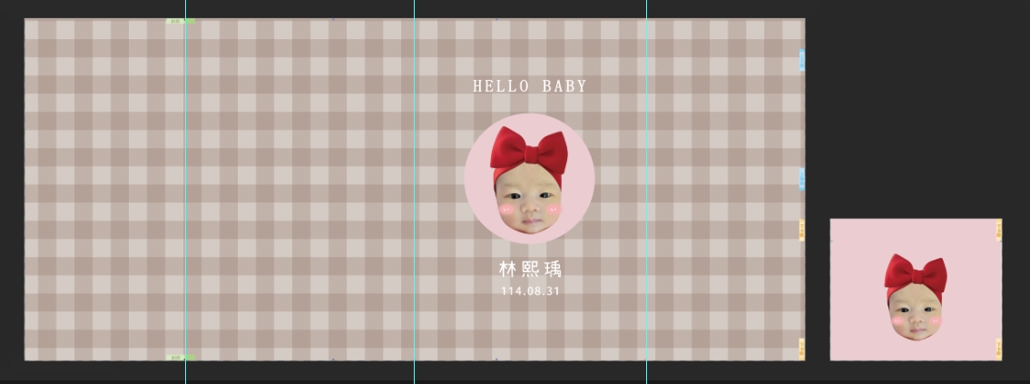Click upper orange marker on plaid canvas right edge
1030x384 pixels.
point(801,230)
